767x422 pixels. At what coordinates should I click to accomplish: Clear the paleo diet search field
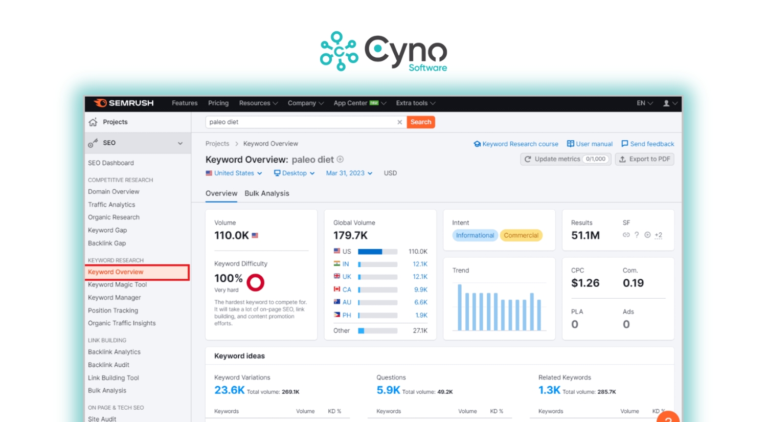pos(399,122)
